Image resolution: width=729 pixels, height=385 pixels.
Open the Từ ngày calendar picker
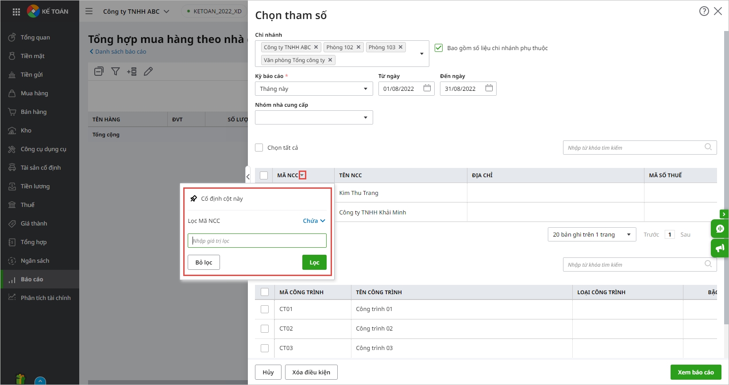click(427, 88)
